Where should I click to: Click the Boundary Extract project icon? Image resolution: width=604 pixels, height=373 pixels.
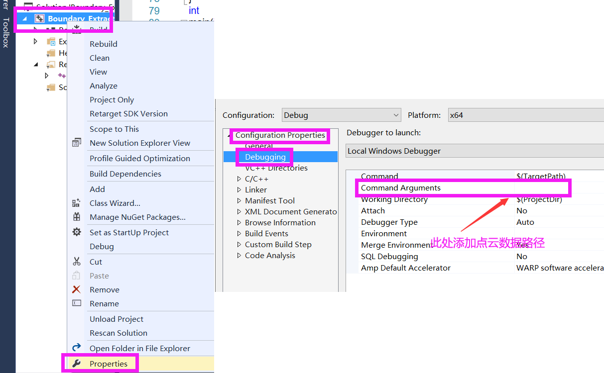39,19
